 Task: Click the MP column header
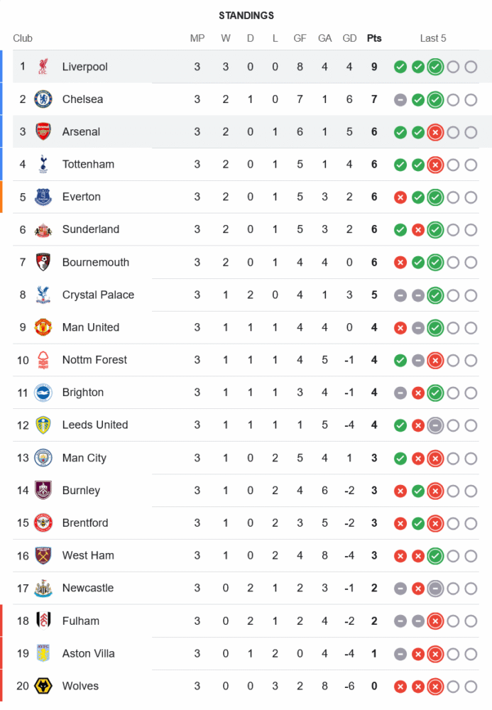tap(197, 38)
